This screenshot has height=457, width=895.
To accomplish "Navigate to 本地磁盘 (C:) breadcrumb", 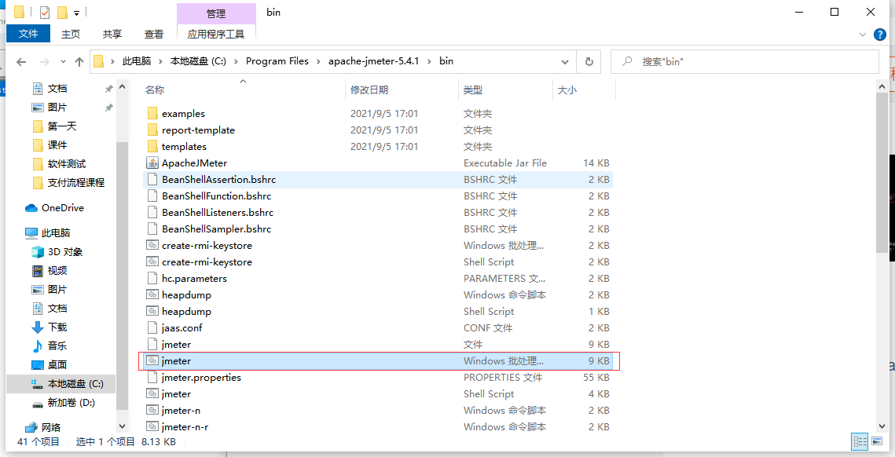I will tap(198, 61).
